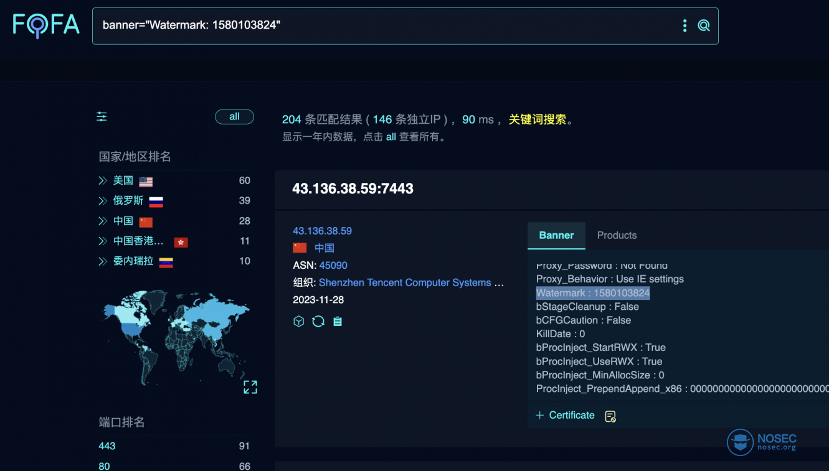Expand the Certificate section
Viewport: 829px width, 471px height.
(x=565, y=416)
